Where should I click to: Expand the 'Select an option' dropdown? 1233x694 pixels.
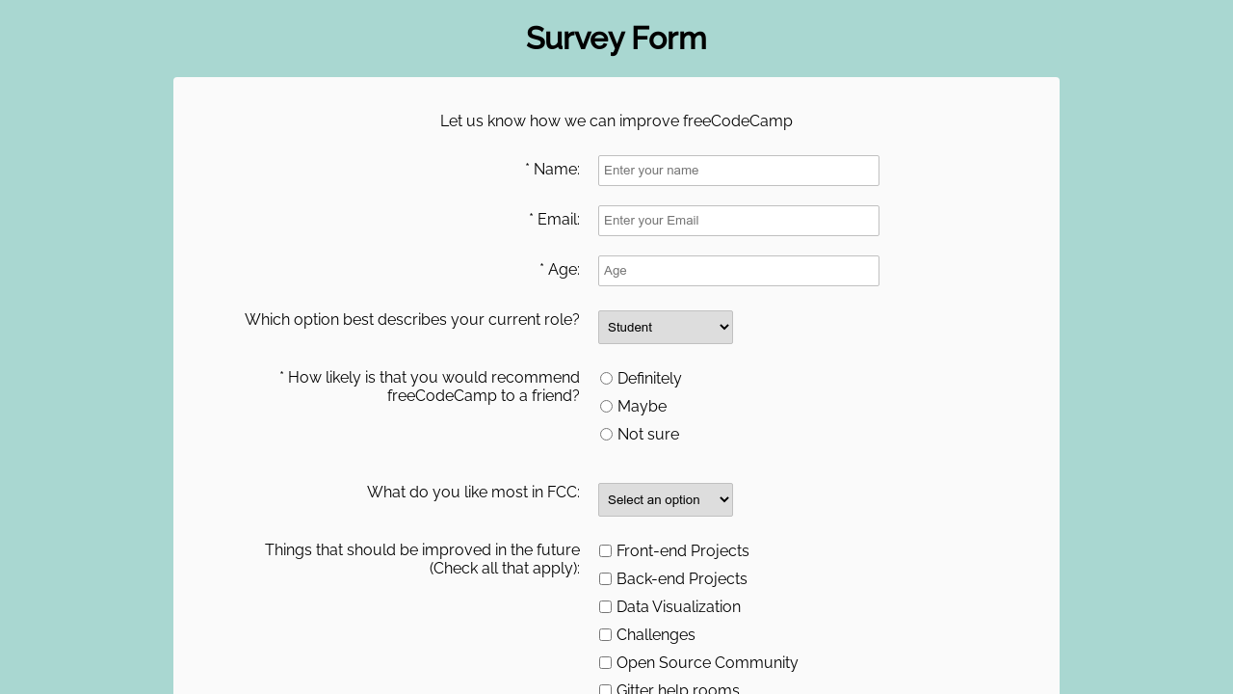665,500
